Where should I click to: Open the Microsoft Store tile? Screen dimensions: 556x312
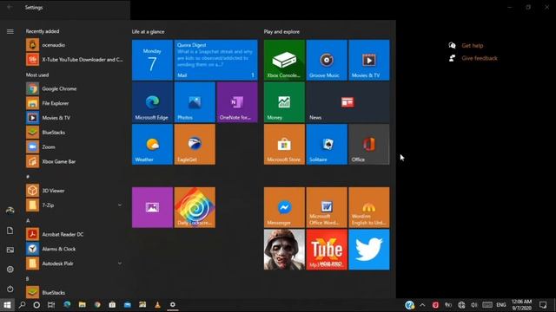pos(284,145)
